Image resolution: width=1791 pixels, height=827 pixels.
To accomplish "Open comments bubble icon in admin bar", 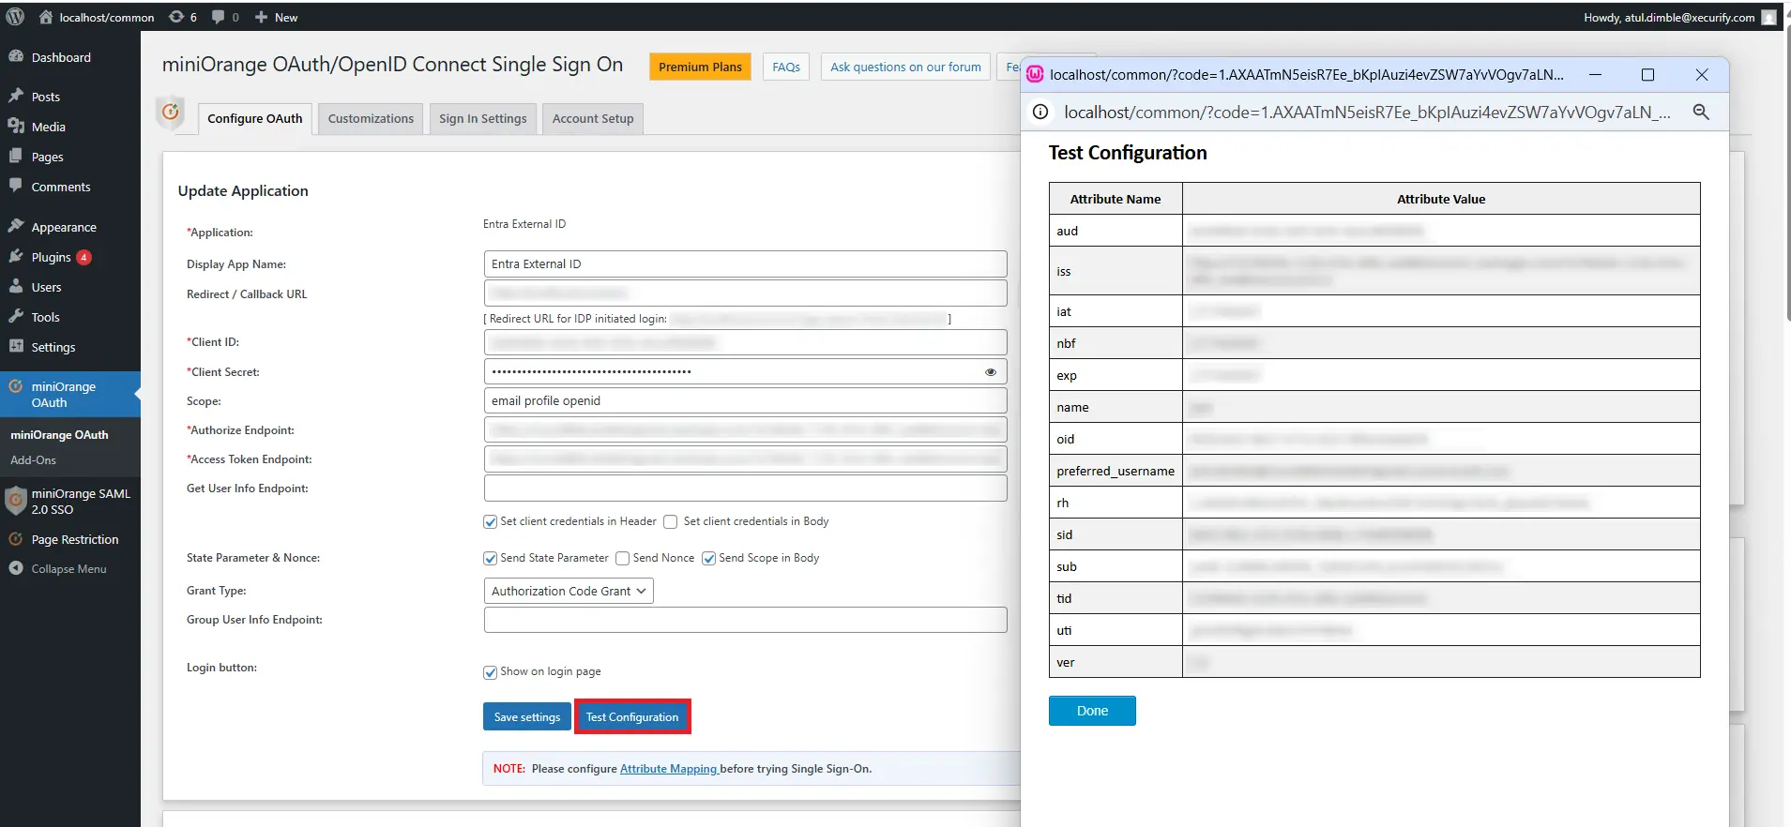I will click(219, 17).
